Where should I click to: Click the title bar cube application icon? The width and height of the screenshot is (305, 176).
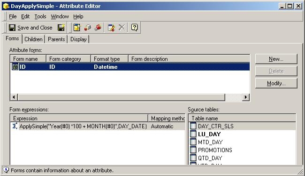[6, 6]
